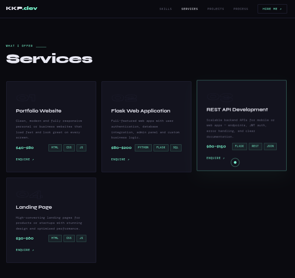Go to the Services nav item
Screen dimensions: 295x278
click(x=189, y=9)
